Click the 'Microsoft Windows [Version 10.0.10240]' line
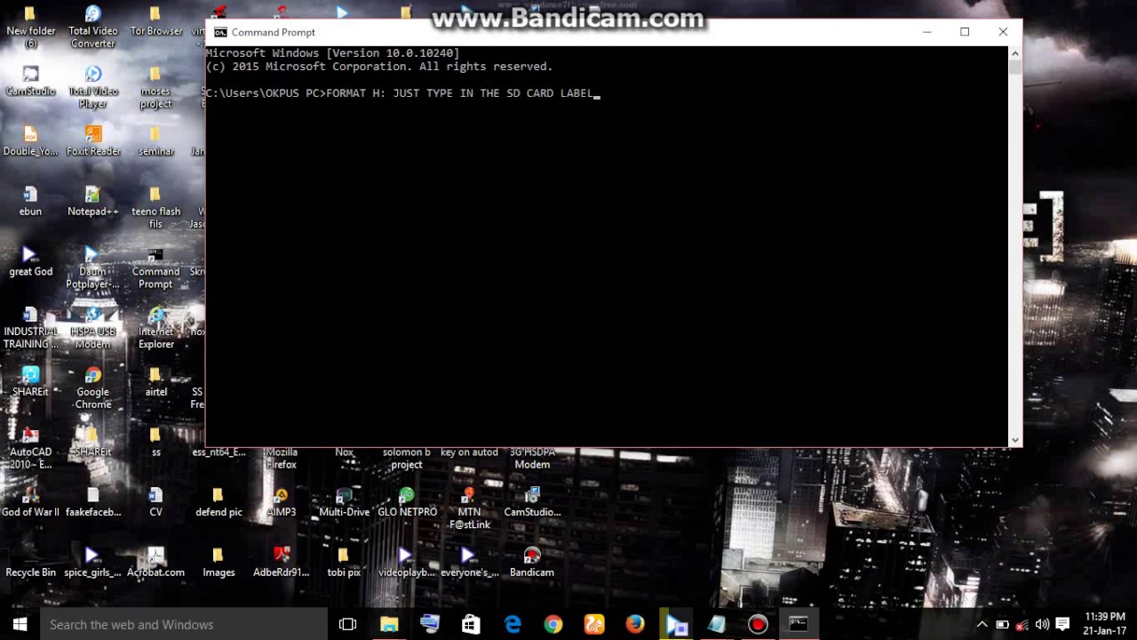Viewport: 1137px width, 640px height. click(x=333, y=53)
